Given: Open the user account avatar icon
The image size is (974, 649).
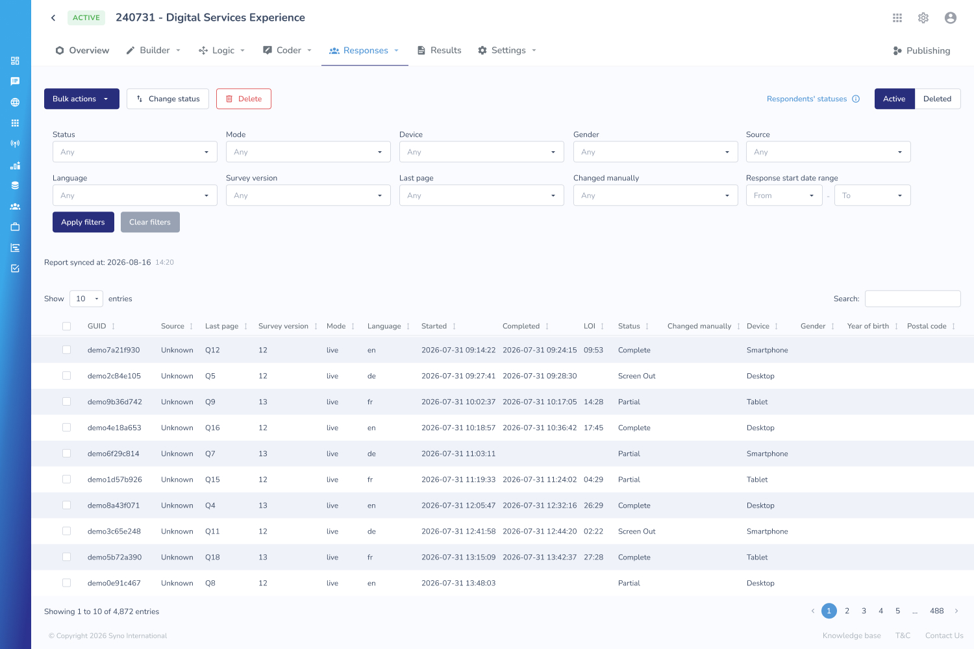Looking at the screenshot, I should coord(951,18).
